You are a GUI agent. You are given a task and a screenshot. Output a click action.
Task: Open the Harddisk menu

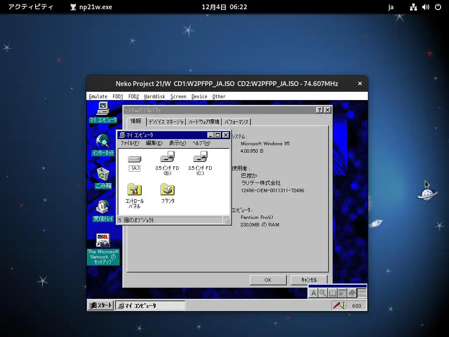[x=155, y=97]
